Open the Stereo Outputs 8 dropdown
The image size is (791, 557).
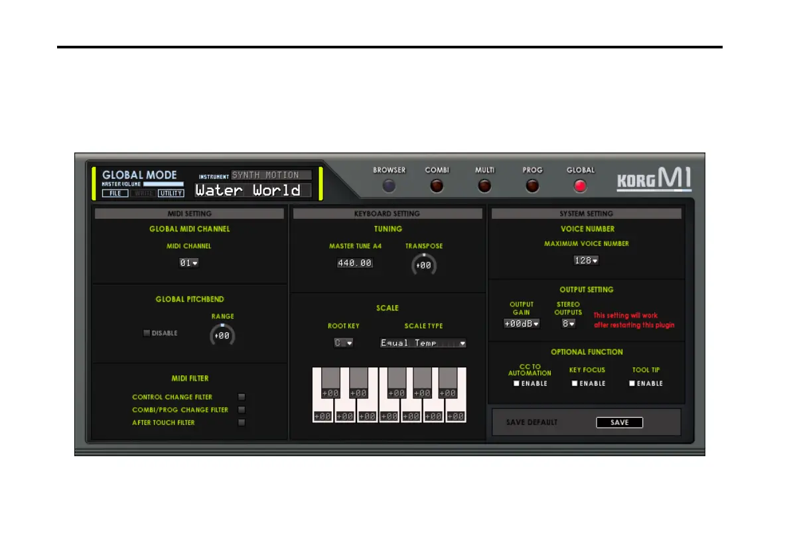pyautogui.click(x=569, y=324)
